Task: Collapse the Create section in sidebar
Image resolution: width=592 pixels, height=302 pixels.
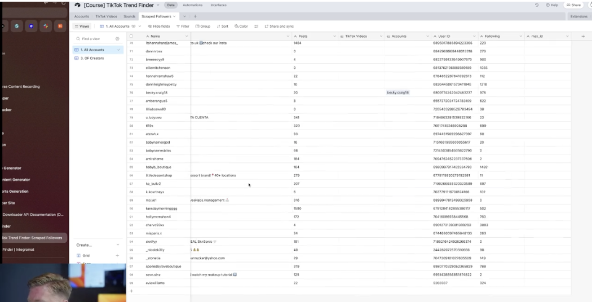Action: tap(118, 245)
